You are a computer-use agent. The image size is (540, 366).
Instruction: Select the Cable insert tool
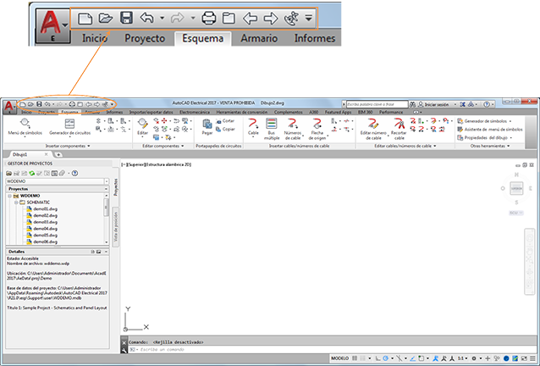point(253,127)
